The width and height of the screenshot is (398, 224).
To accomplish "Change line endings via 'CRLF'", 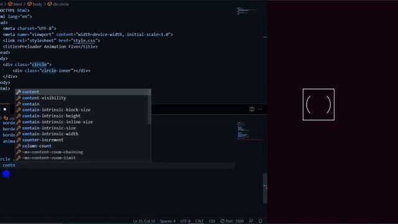I will point(200,222).
